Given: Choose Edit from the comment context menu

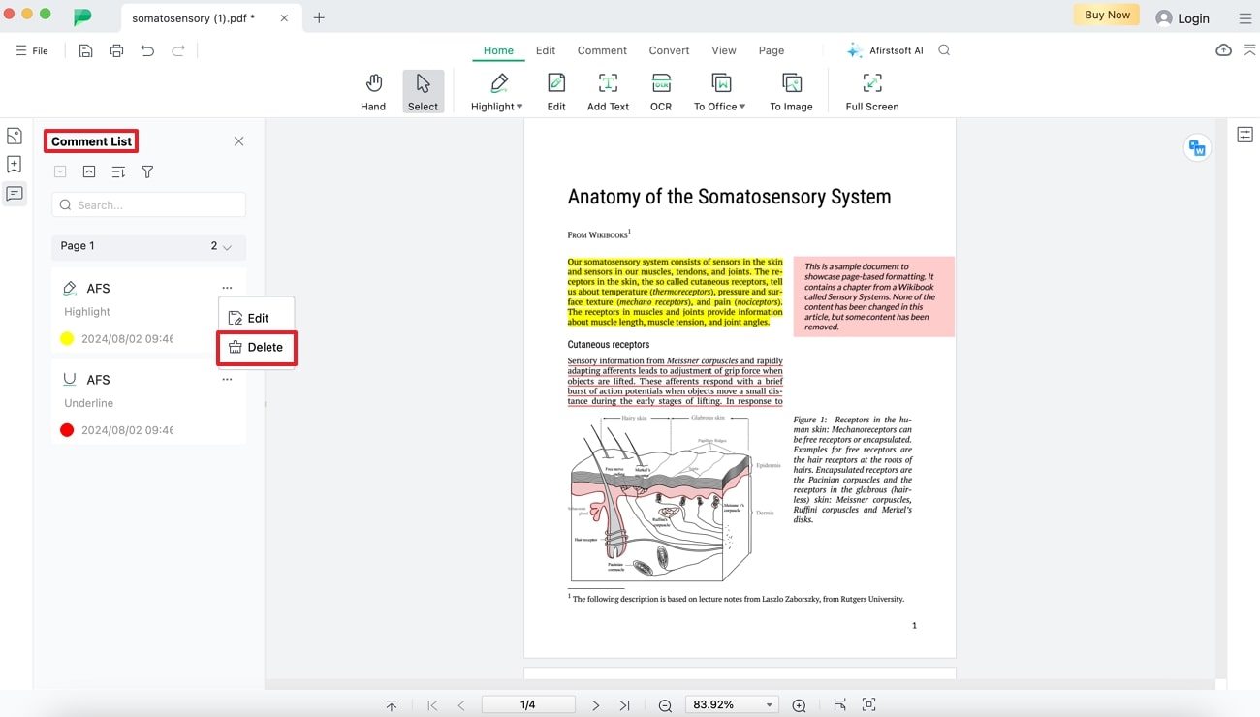Looking at the screenshot, I should click(x=256, y=318).
